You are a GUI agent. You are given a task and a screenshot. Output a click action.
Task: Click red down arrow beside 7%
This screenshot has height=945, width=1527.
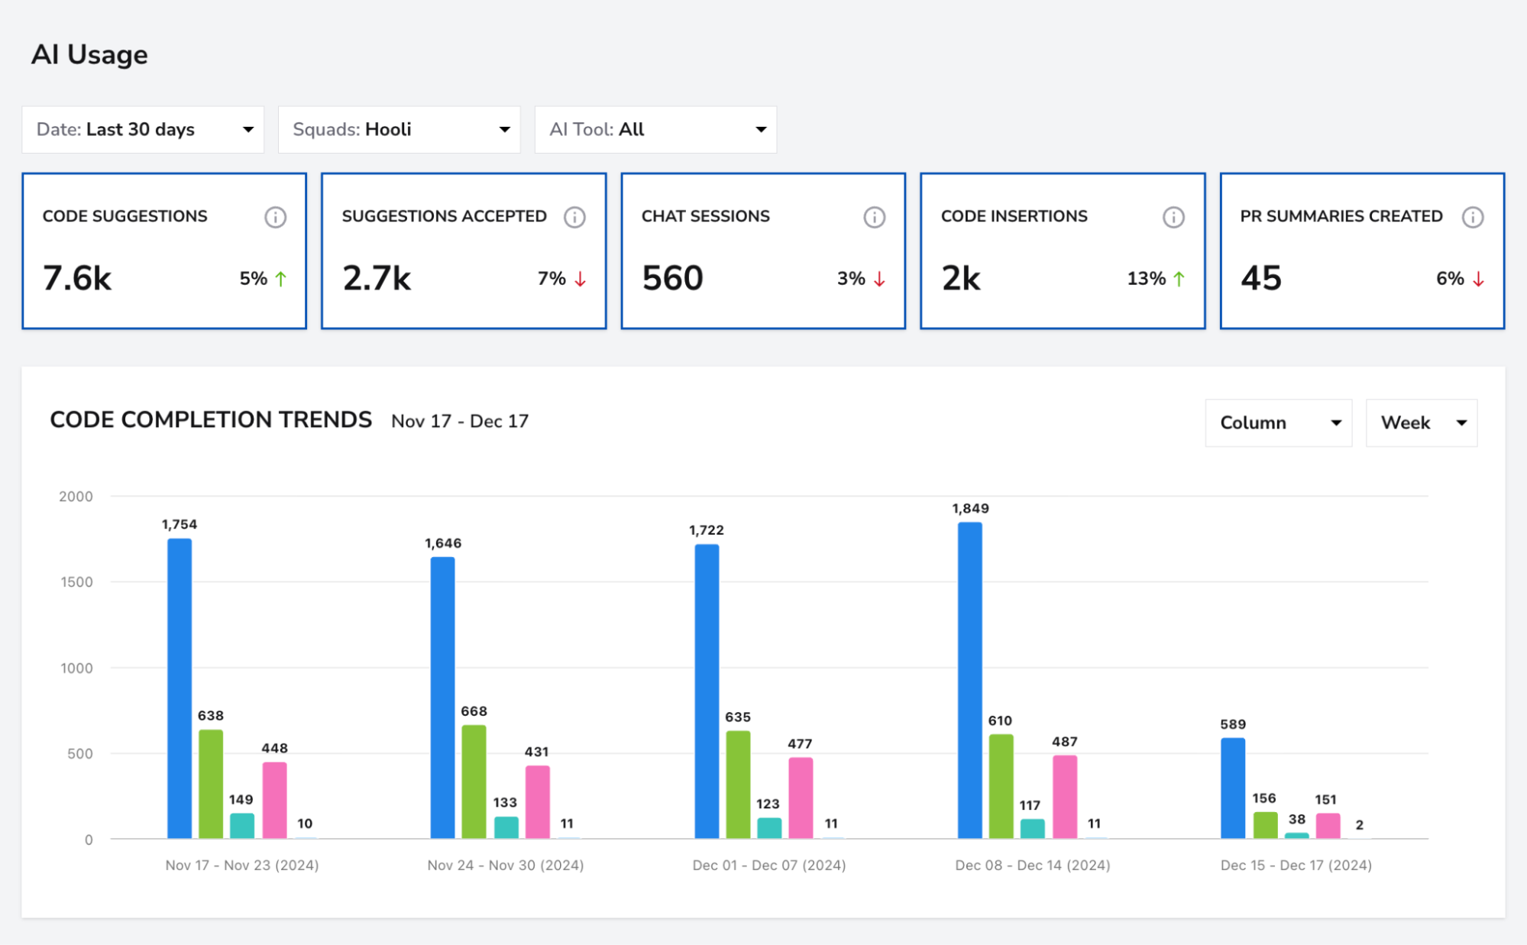click(x=581, y=279)
